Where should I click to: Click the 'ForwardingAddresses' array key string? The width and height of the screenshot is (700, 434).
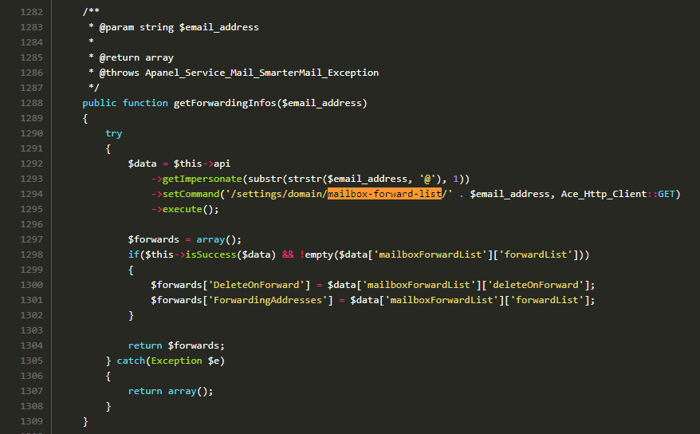267,300
